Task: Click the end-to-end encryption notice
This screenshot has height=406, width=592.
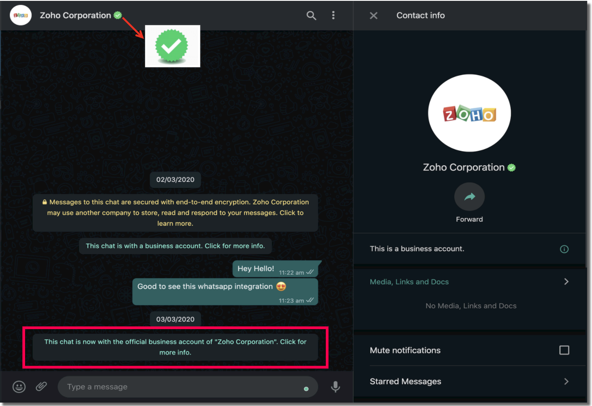Action: click(175, 213)
